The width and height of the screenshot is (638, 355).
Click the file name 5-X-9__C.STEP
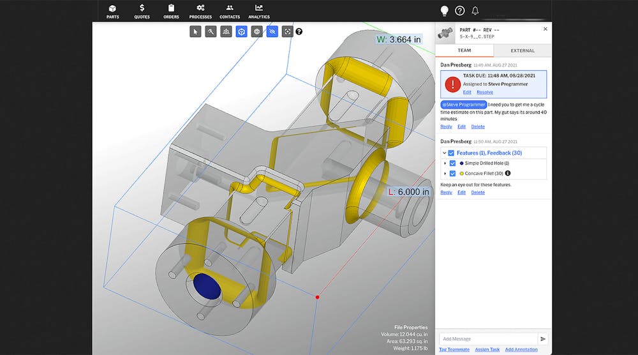coord(477,36)
